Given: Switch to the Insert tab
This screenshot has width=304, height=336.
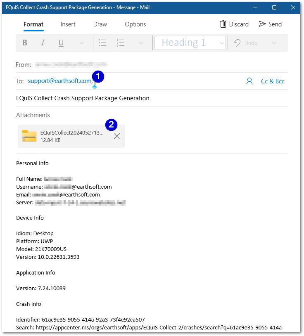Looking at the screenshot, I should tap(68, 24).
